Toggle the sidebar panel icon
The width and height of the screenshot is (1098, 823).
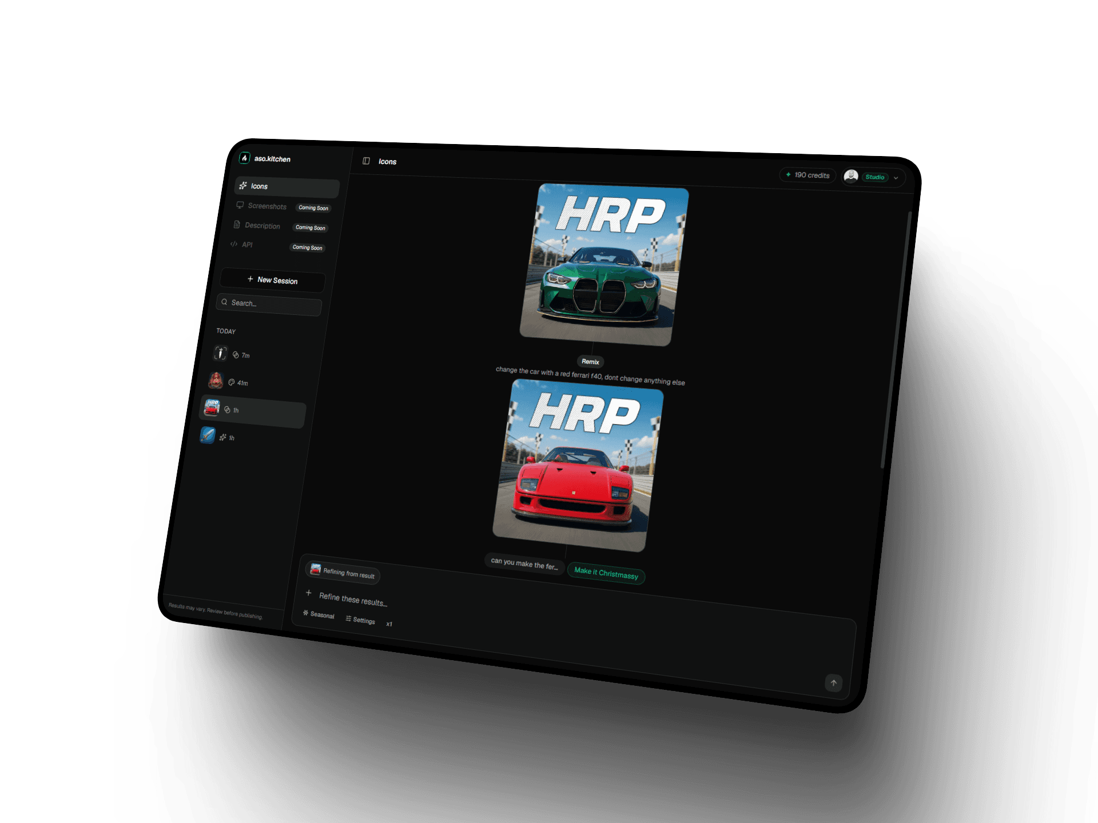click(x=366, y=161)
